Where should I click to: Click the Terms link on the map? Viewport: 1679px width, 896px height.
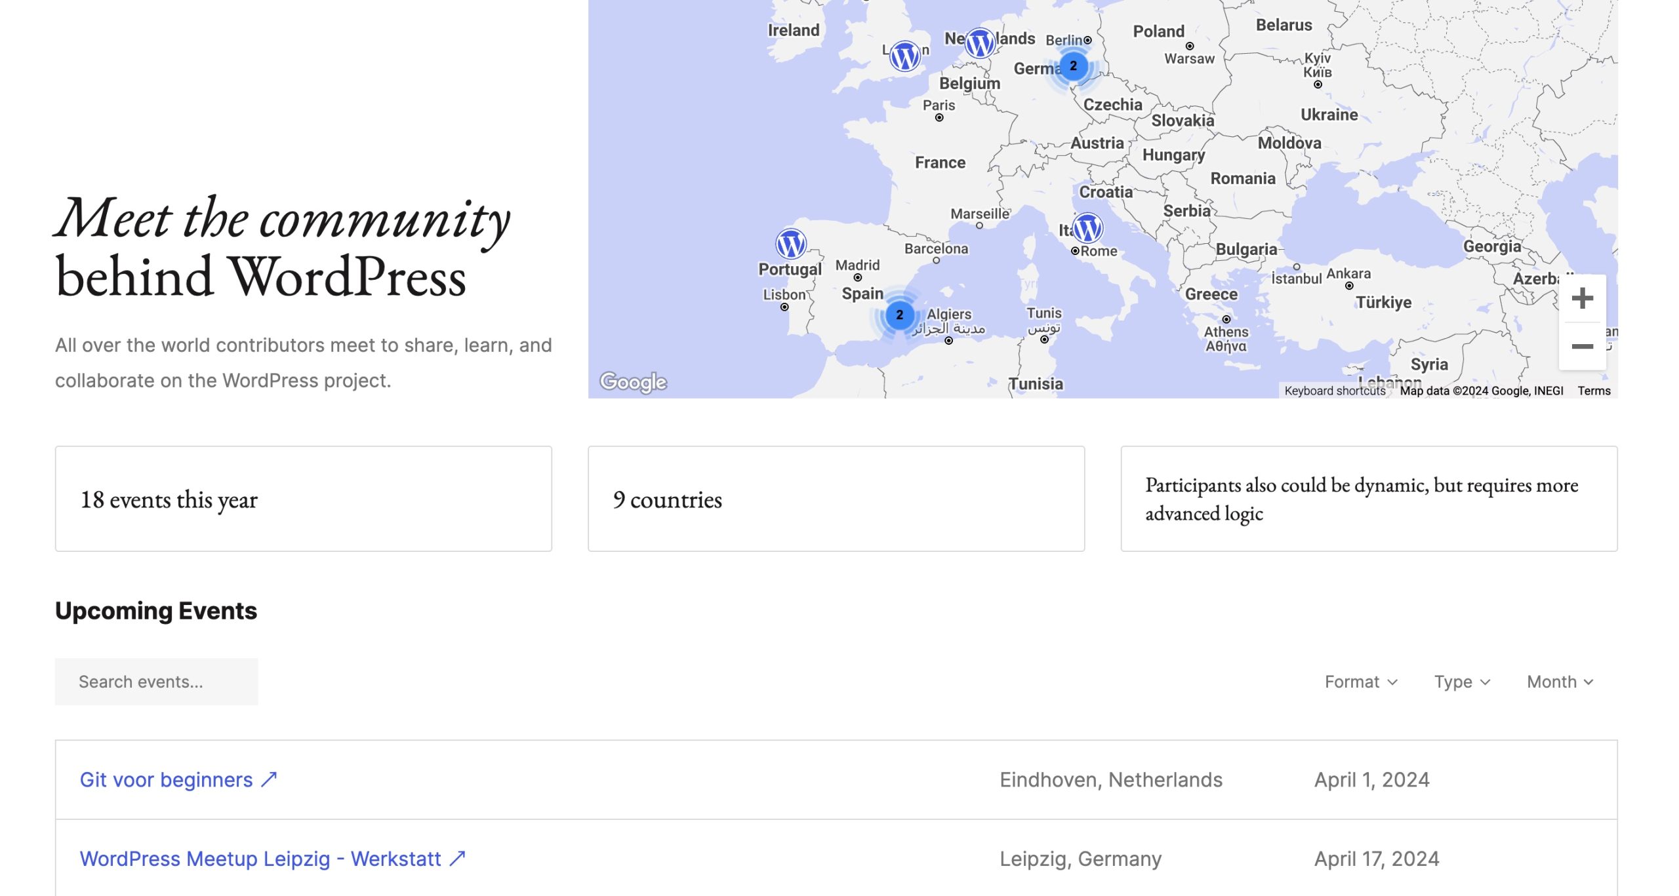click(x=1594, y=390)
